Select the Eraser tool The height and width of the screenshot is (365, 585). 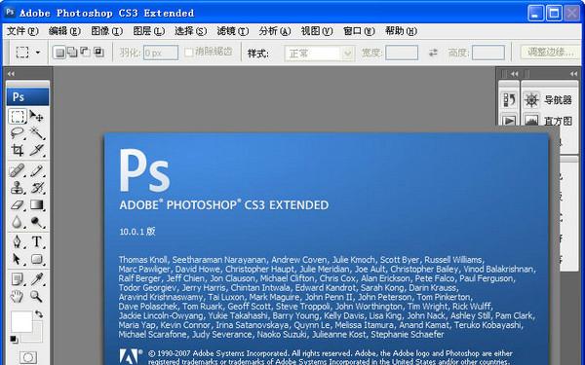click(18, 204)
